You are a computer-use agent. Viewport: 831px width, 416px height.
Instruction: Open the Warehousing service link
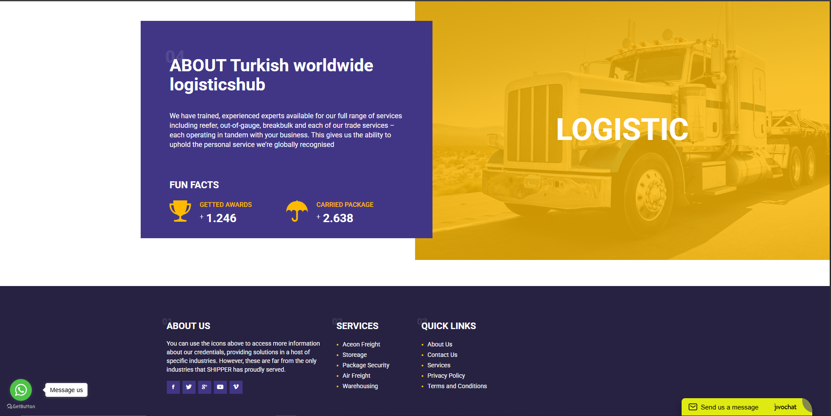[360, 386]
